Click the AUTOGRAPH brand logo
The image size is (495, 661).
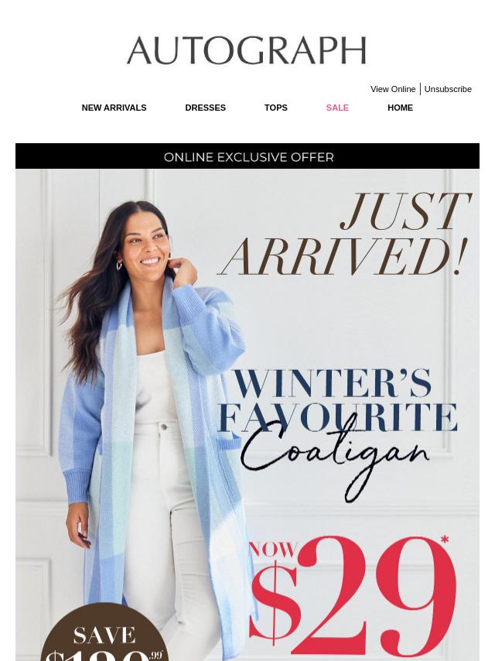click(x=247, y=50)
